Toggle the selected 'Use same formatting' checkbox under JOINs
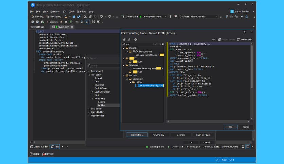This screenshot has width=284, height=164. click(x=137, y=86)
